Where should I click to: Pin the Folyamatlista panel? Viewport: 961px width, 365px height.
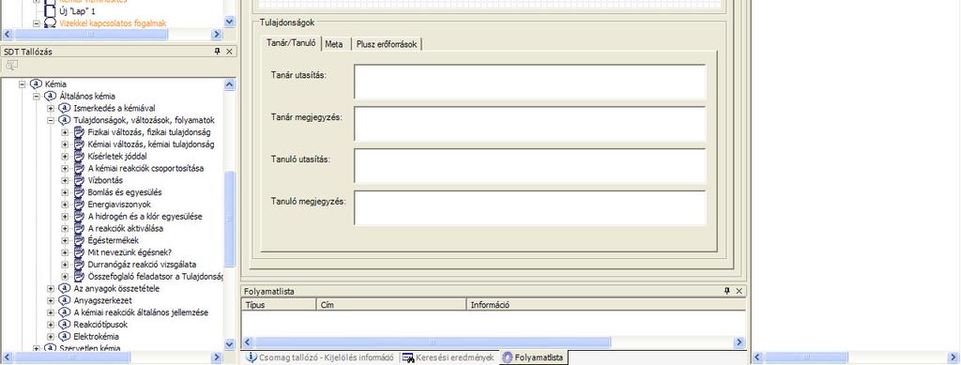727,291
